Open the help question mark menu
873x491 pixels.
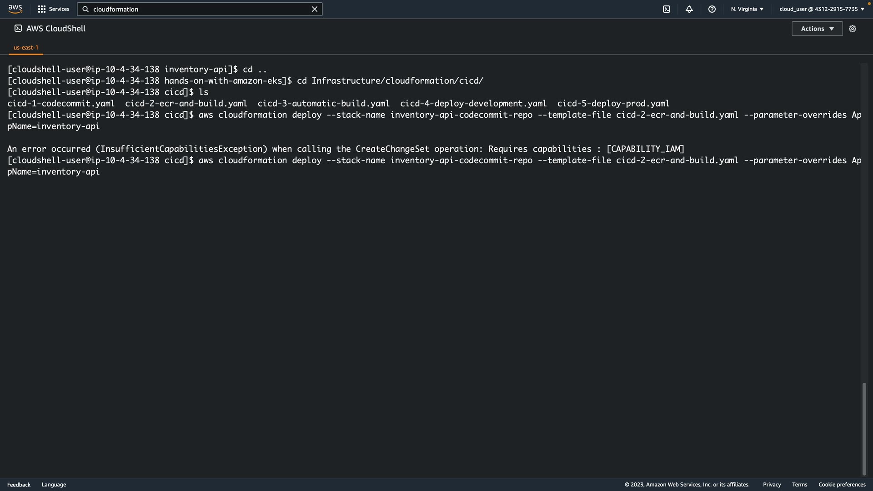(x=712, y=9)
